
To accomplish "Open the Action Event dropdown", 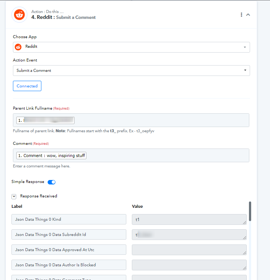I will pos(131,70).
